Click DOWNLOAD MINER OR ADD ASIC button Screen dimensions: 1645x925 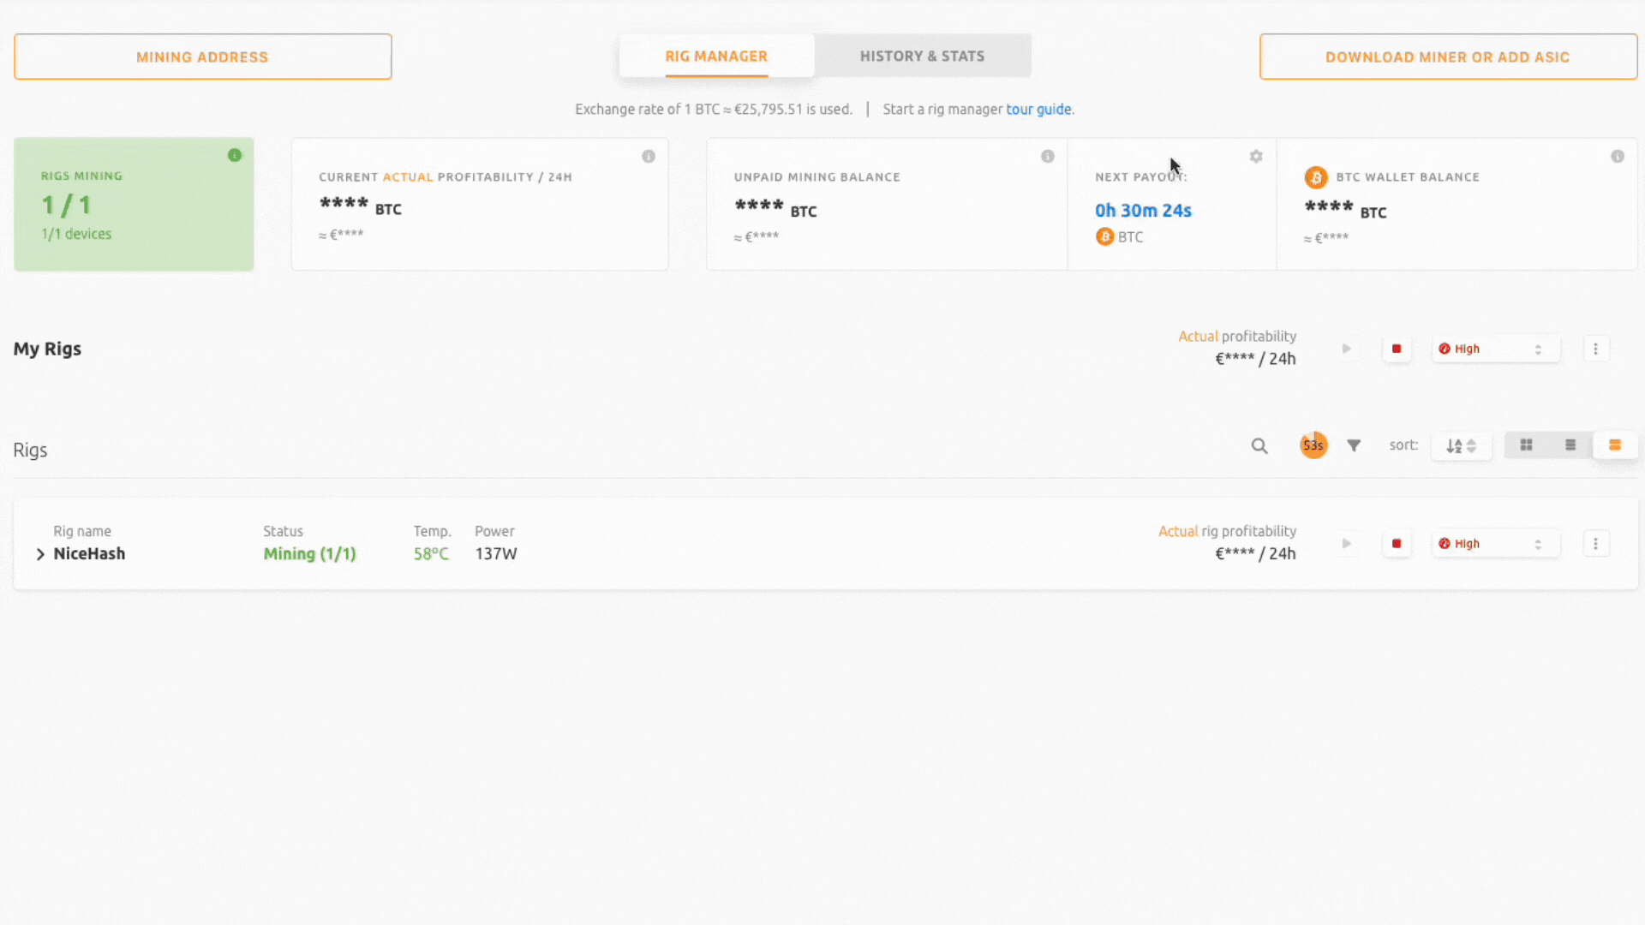click(1447, 57)
